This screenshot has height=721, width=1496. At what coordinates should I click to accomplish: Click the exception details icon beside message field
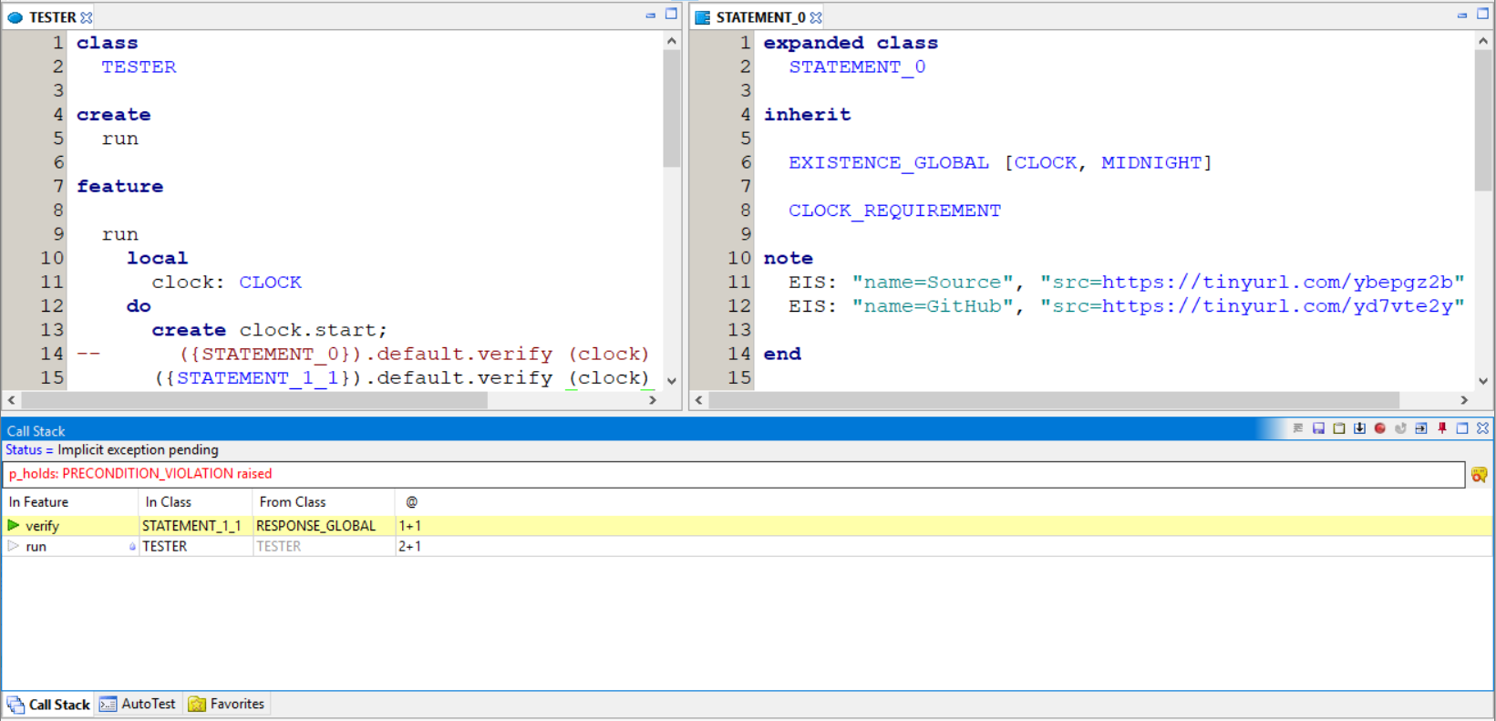click(x=1479, y=474)
